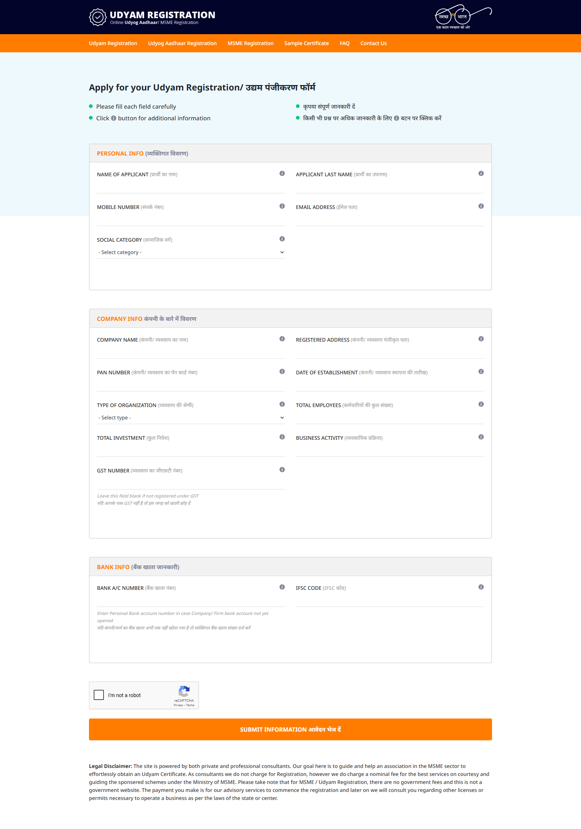Open info icon for Total Employees
The width and height of the screenshot is (581, 829).
click(481, 404)
